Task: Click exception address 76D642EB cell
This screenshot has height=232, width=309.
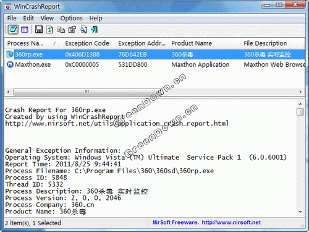Action: pyautogui.click(x=132, y=54)
